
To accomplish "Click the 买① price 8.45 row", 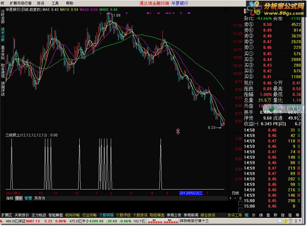I will [x=272, y=54].
